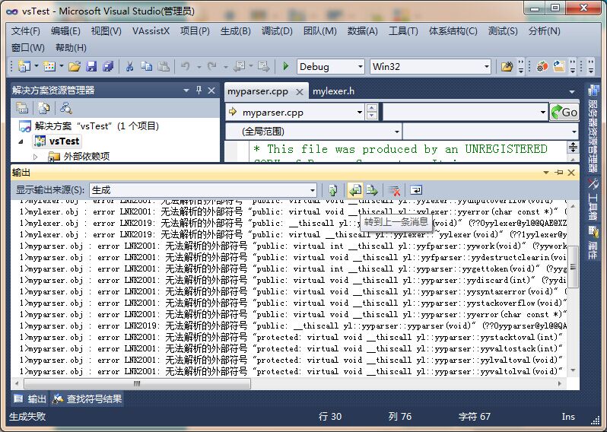
Task: Collapse the vsTest project node
Action: (21, 141)
